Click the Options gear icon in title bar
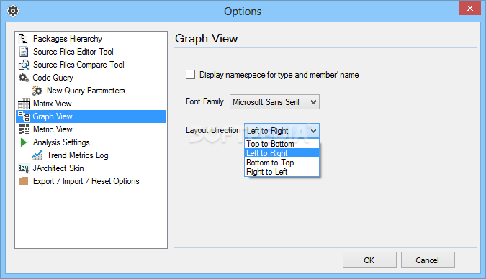Screen dimensions: 486x279 pos(13,12)
